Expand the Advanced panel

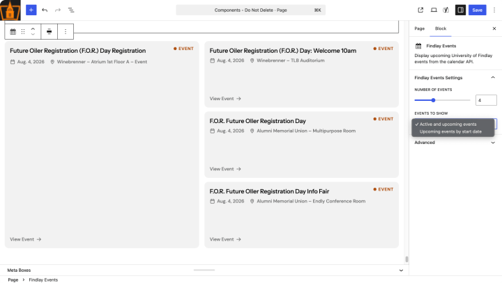tap(455, 143)
